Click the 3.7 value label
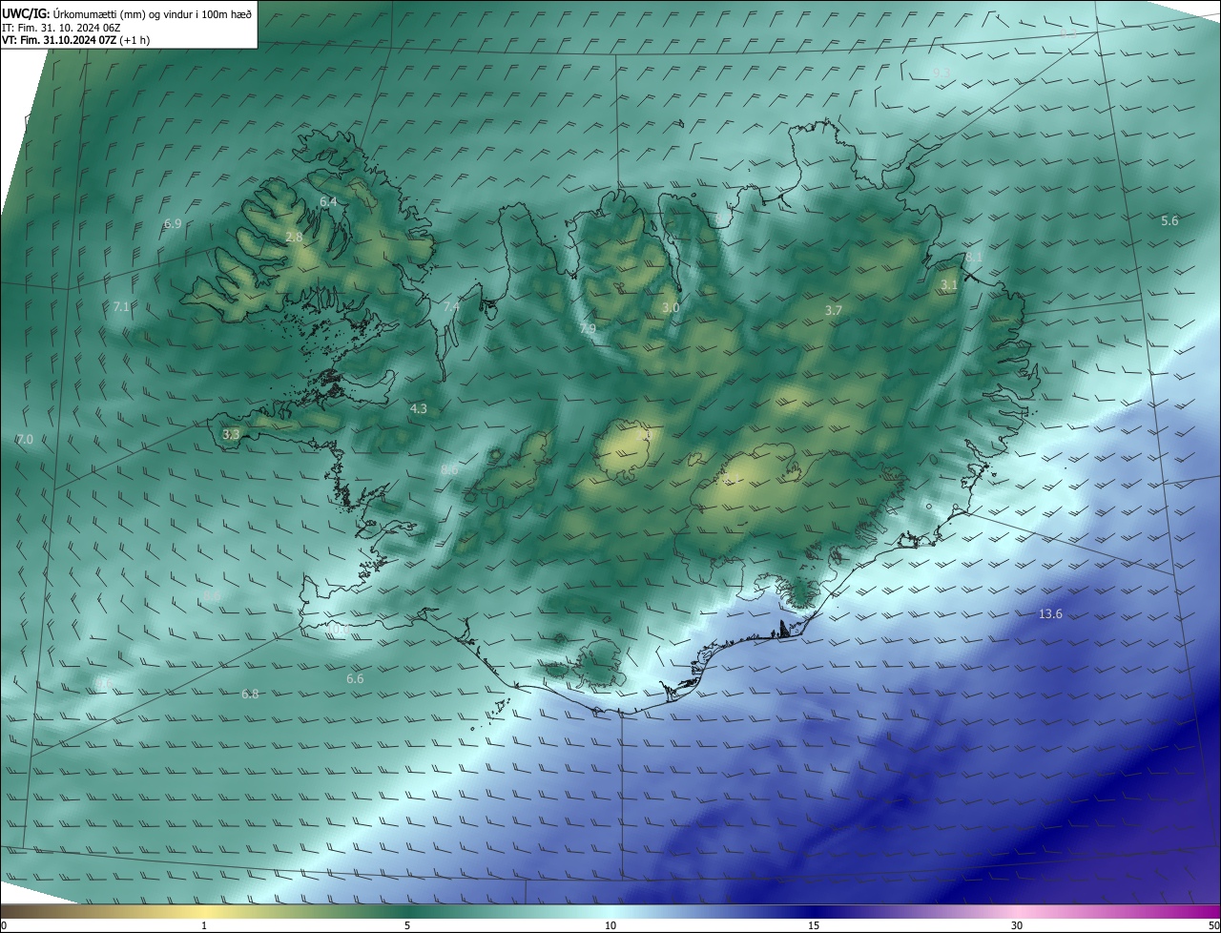 click(x=834, y=311)
